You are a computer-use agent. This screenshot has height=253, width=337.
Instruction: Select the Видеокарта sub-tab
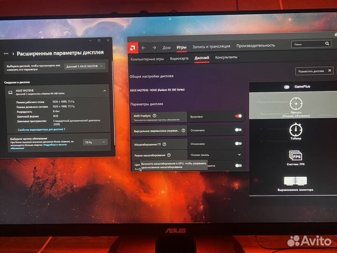click(x=179, y=58)
